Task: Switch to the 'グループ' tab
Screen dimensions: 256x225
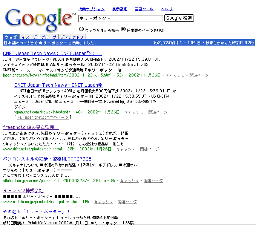Action: point(49,37)
